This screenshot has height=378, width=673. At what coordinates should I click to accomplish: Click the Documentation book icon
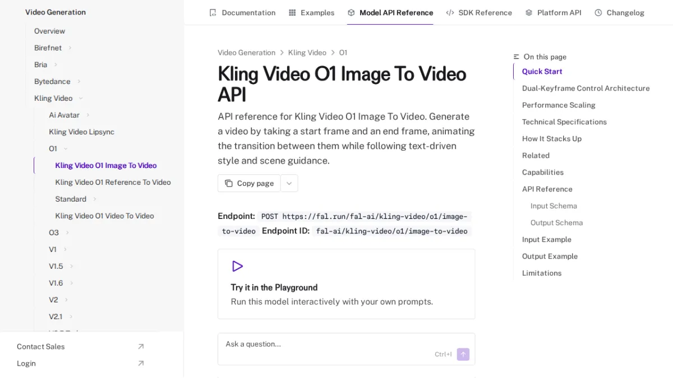(213, 12)
